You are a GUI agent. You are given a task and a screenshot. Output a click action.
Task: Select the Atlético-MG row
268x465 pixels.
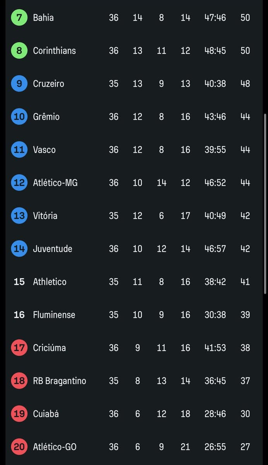[x=55, y=183]
